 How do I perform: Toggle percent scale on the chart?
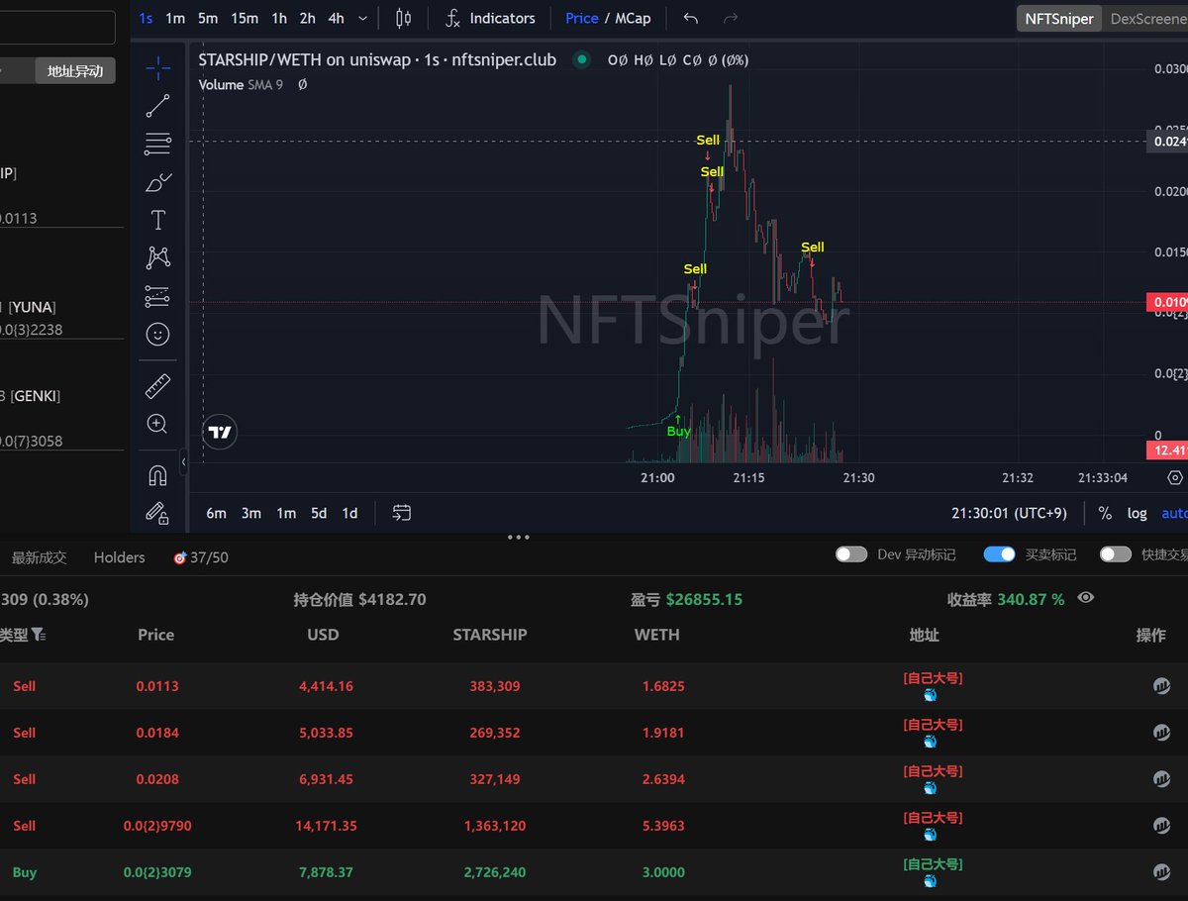click(x=1105, y=513)
